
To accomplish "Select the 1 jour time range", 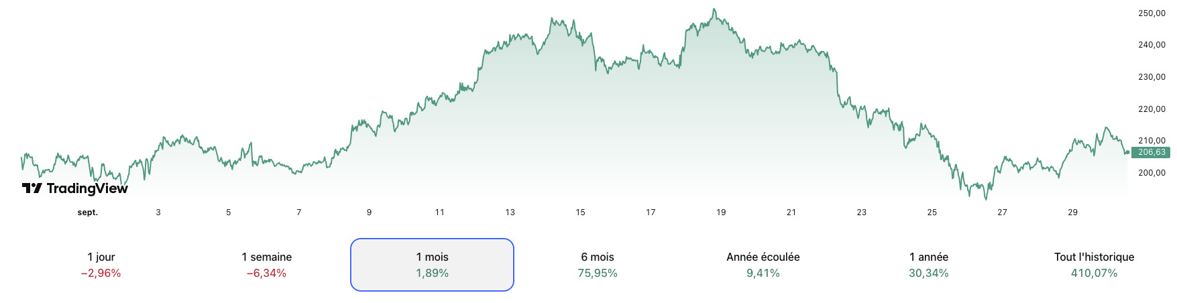I will (x=101, y=265).
